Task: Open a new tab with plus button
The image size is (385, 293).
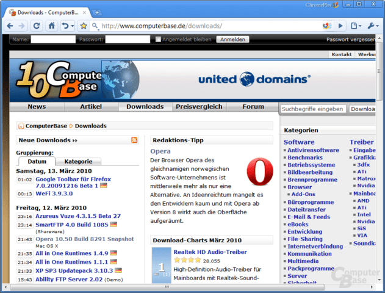Action: pyautogui.click(x=97, y=13)
